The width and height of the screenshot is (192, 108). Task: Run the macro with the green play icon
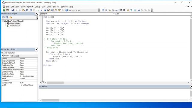click(38, 10)
